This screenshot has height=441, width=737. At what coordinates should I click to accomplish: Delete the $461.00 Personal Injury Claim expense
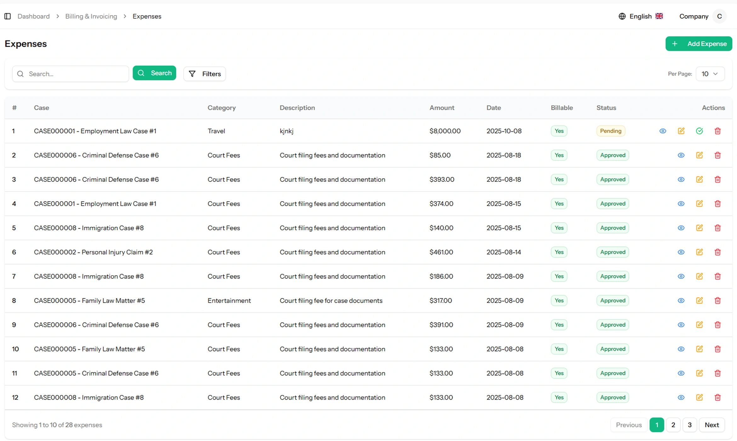click(717, 252)
